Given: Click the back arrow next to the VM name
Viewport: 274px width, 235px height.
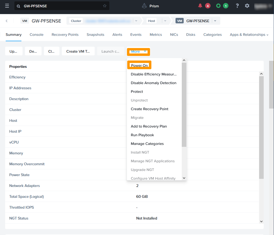Looking at the screenshot, I should coord(7,21).
